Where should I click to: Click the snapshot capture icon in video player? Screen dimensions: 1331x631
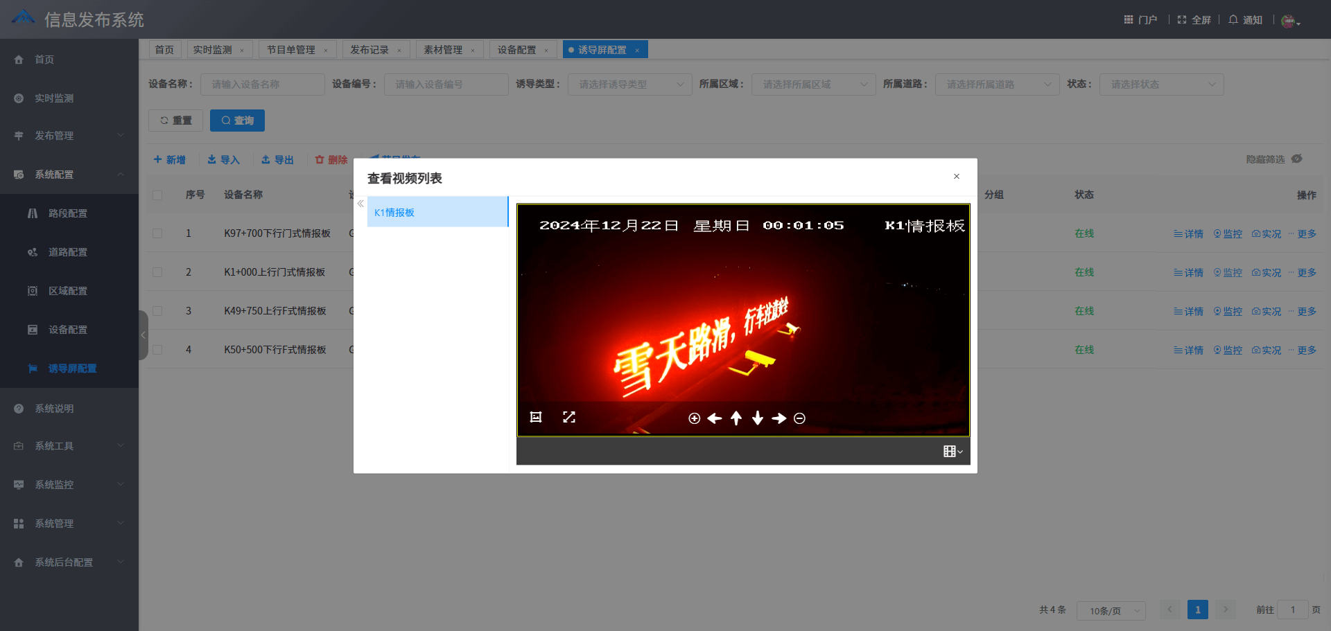point(535,417)
